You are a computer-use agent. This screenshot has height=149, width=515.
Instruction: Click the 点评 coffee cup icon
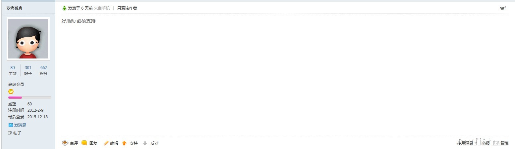(x=65, y=143)
